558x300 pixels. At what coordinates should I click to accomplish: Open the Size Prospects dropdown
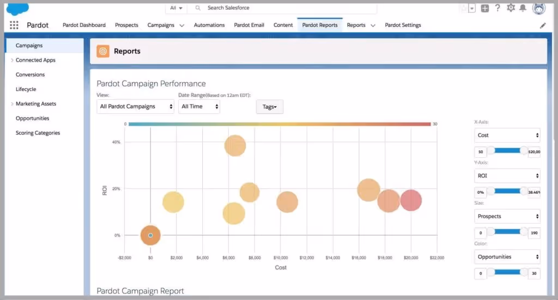point(507,216)
